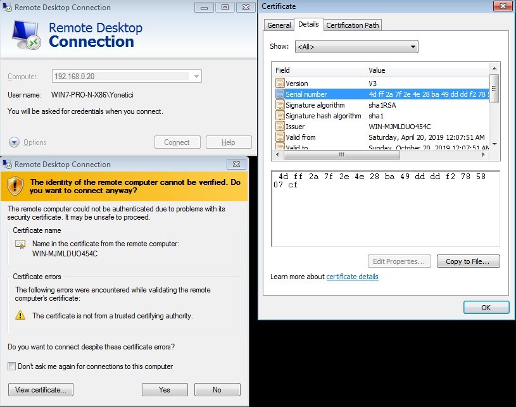Click the field list scroll down arrow
516x407 pixels.
[494, 144]
